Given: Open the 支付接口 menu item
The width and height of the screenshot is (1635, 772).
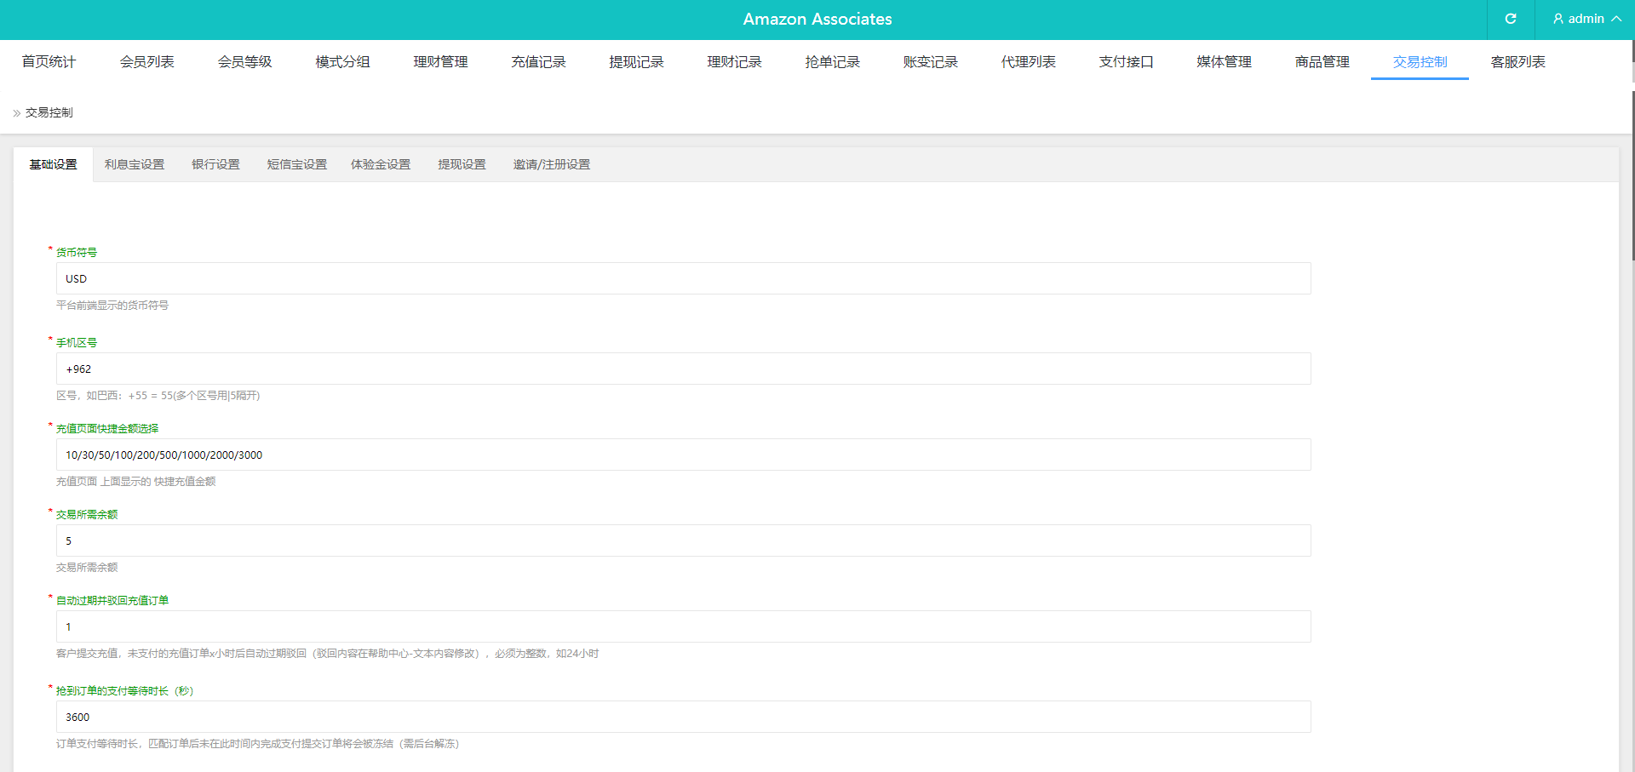Looking at the screenshot, I should (x=1126, y=62).
